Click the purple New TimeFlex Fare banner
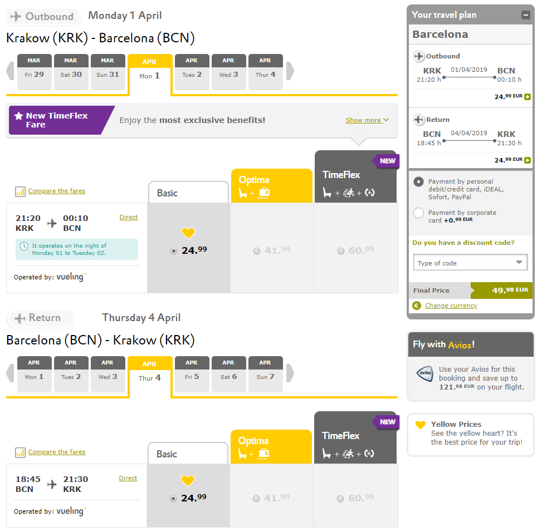 (x=58, y=120)
